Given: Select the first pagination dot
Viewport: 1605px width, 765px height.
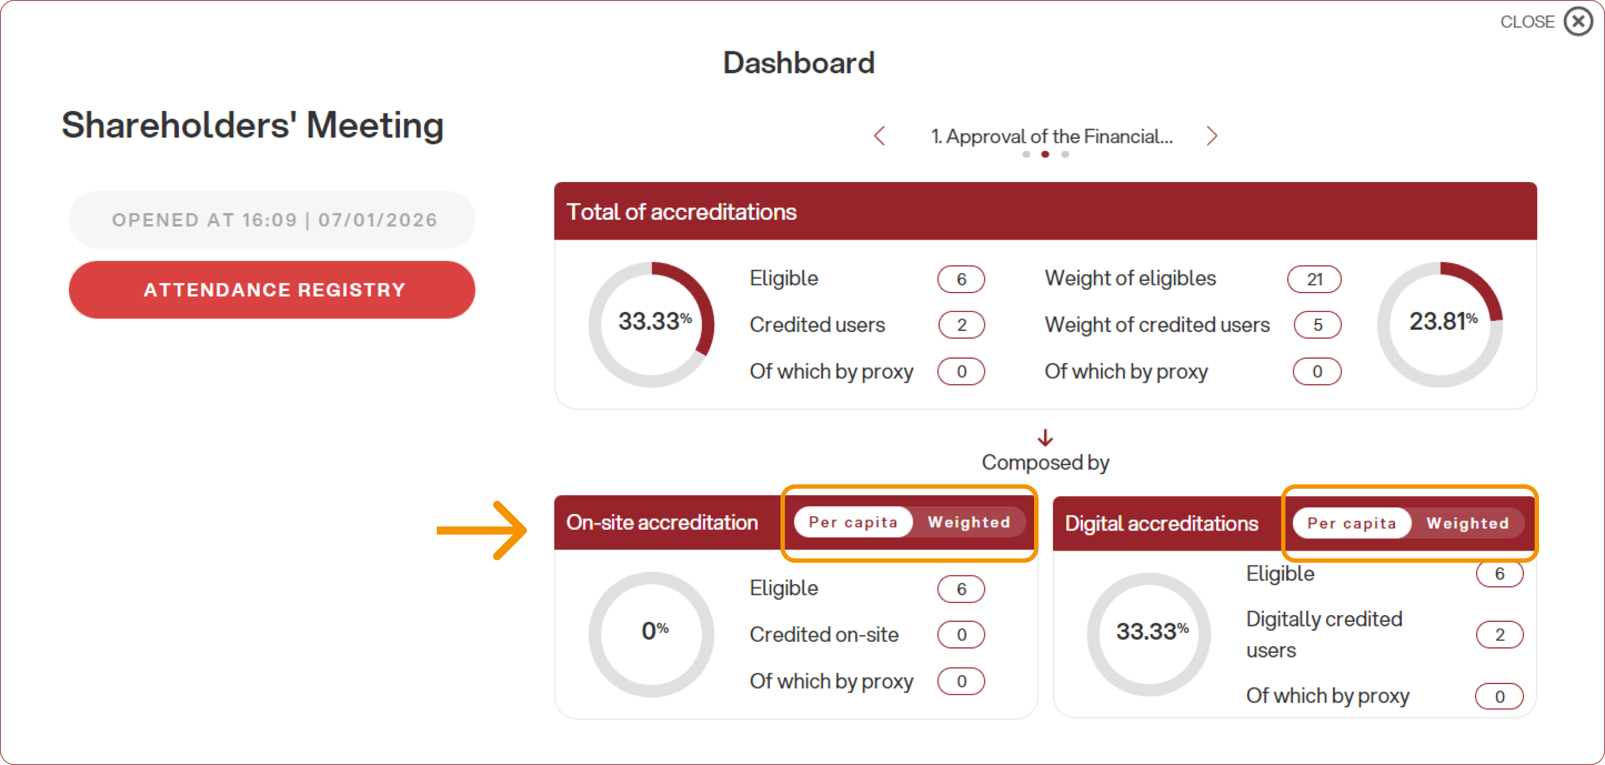Looking at the screenshot, I should (1026, 155).
